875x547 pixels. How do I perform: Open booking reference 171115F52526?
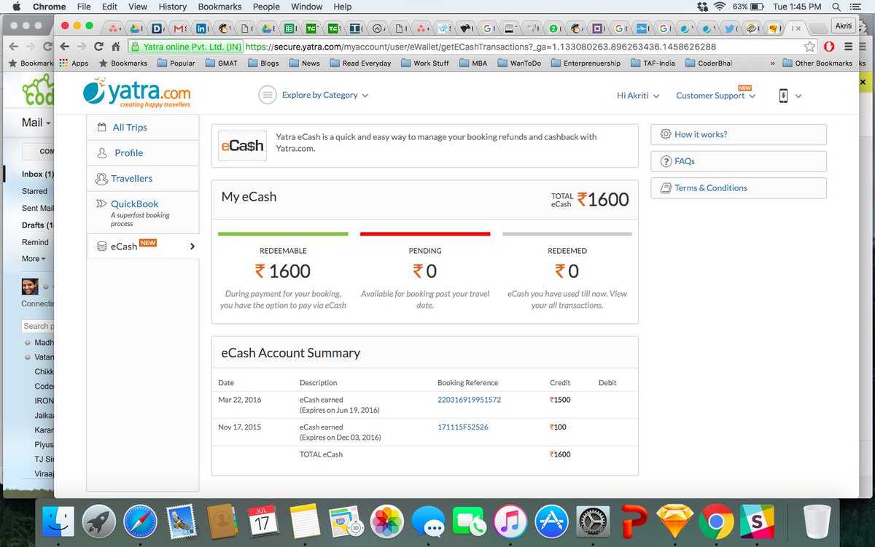[x=463, y=427]
